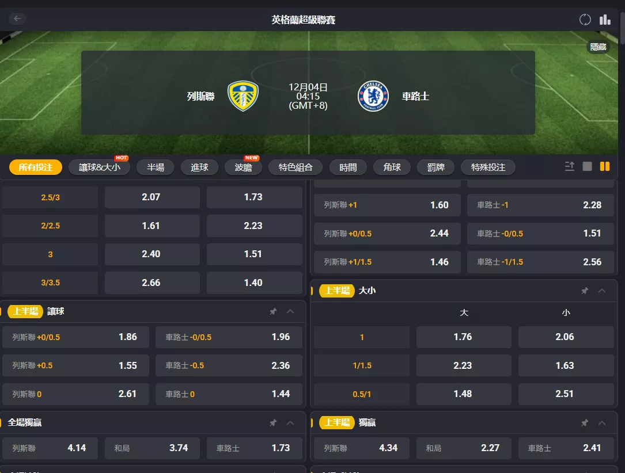Pick 和局 at 3.74 odds
Screen dimensions: 625x473
tap(152, 448)
